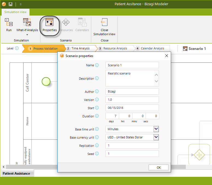
Task: Show info tooltip for Start field
Action: coord(97,108)
